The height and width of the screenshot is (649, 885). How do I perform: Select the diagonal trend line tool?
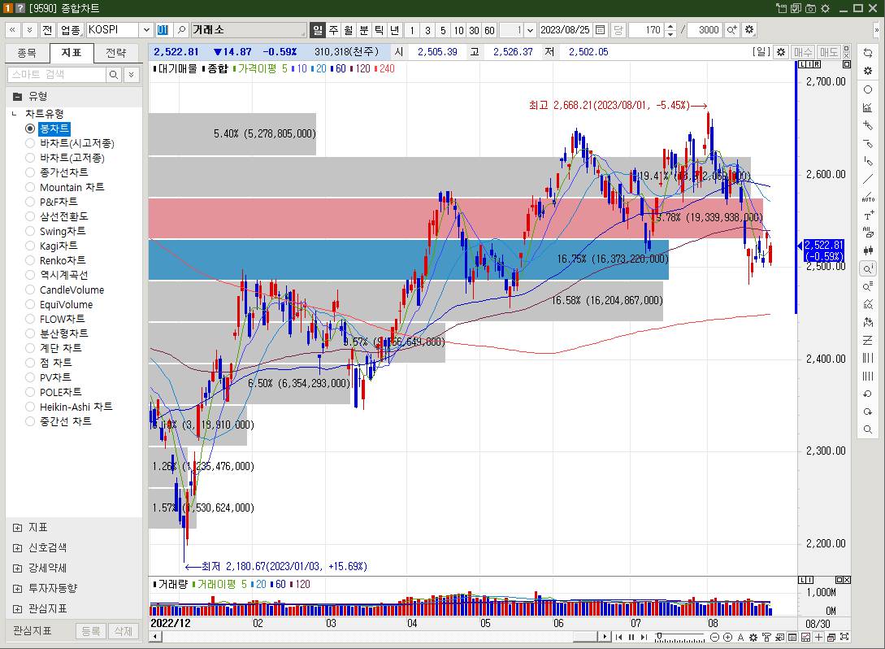pyautogui.click(x=867, y=180)
